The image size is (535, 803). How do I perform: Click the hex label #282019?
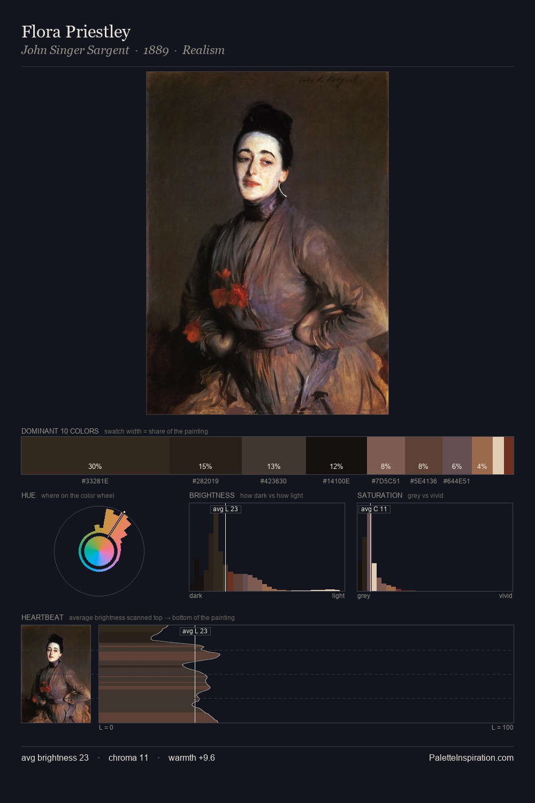(205, 481)
